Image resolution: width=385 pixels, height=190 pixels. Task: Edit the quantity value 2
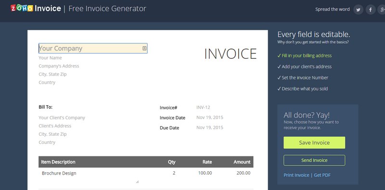[174, 173]
